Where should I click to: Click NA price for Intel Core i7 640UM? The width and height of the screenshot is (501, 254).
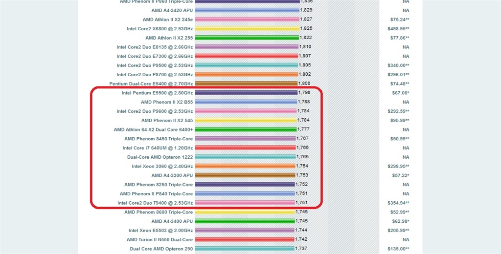click(x=406, y=148)
